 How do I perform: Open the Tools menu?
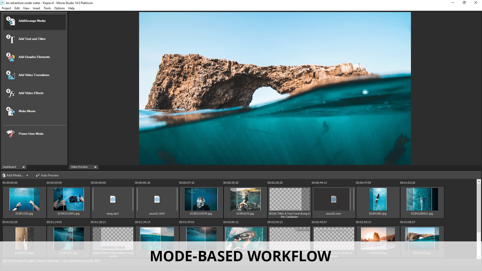(47, 8)
